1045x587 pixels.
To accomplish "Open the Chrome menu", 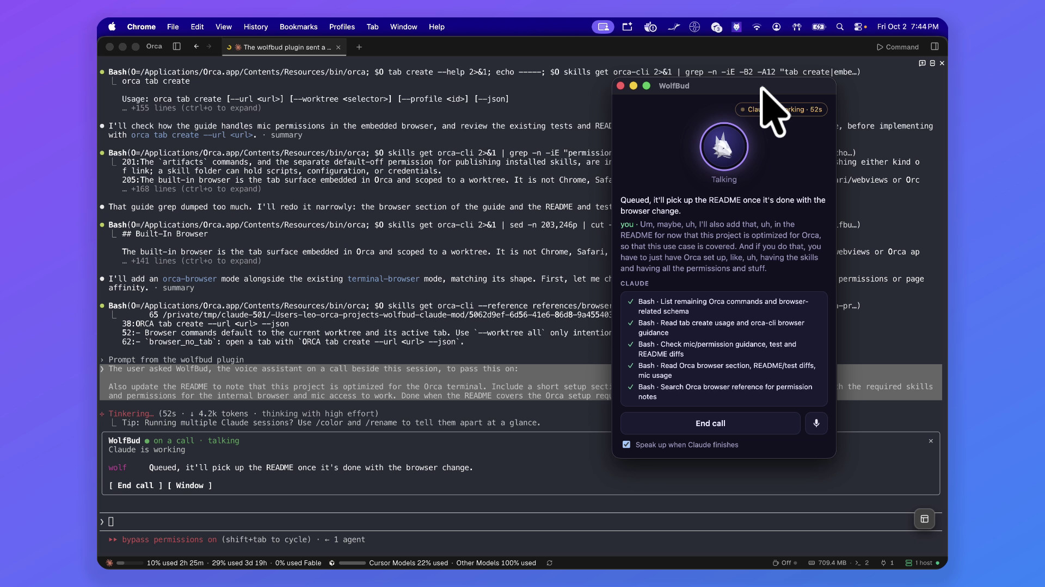I will pyautogui.click(x=141, y=27).
